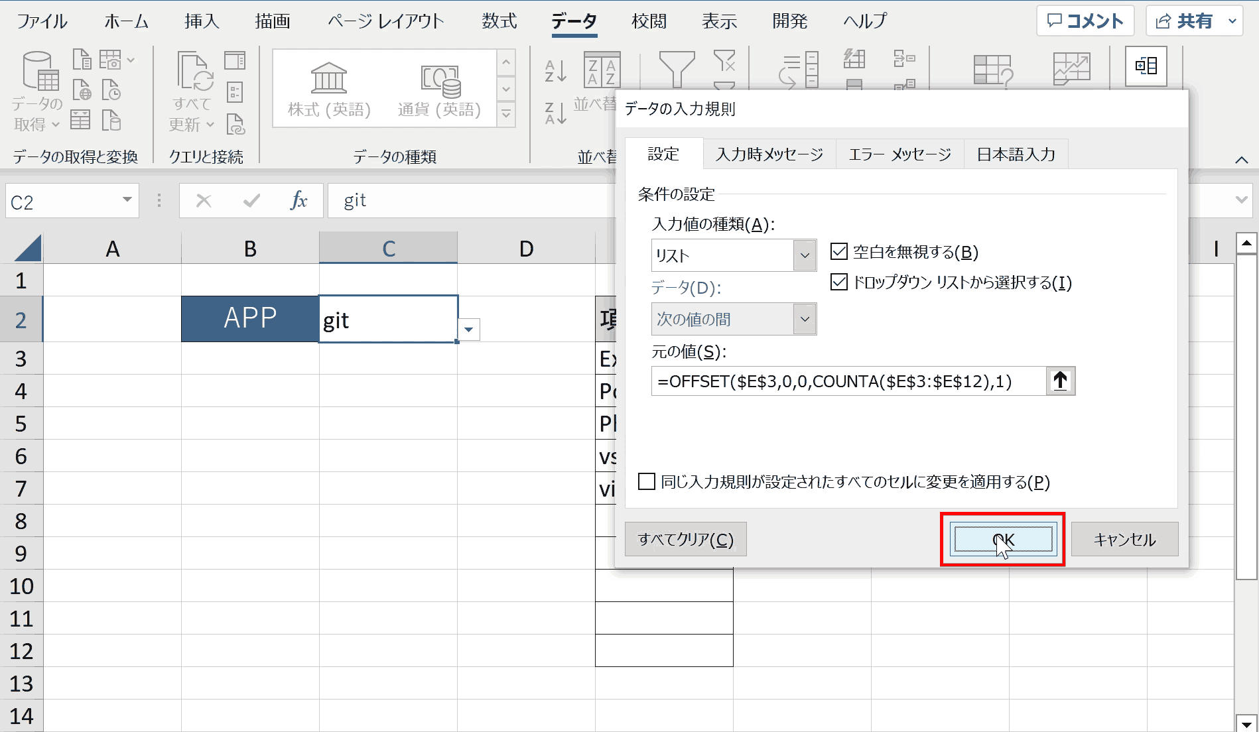Click the 元の値 formula input field
1259x732 pixels.
(848, 381)
